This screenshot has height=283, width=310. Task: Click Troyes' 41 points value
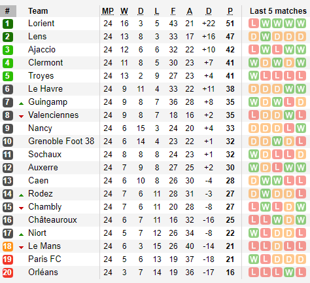pos(230,76)
